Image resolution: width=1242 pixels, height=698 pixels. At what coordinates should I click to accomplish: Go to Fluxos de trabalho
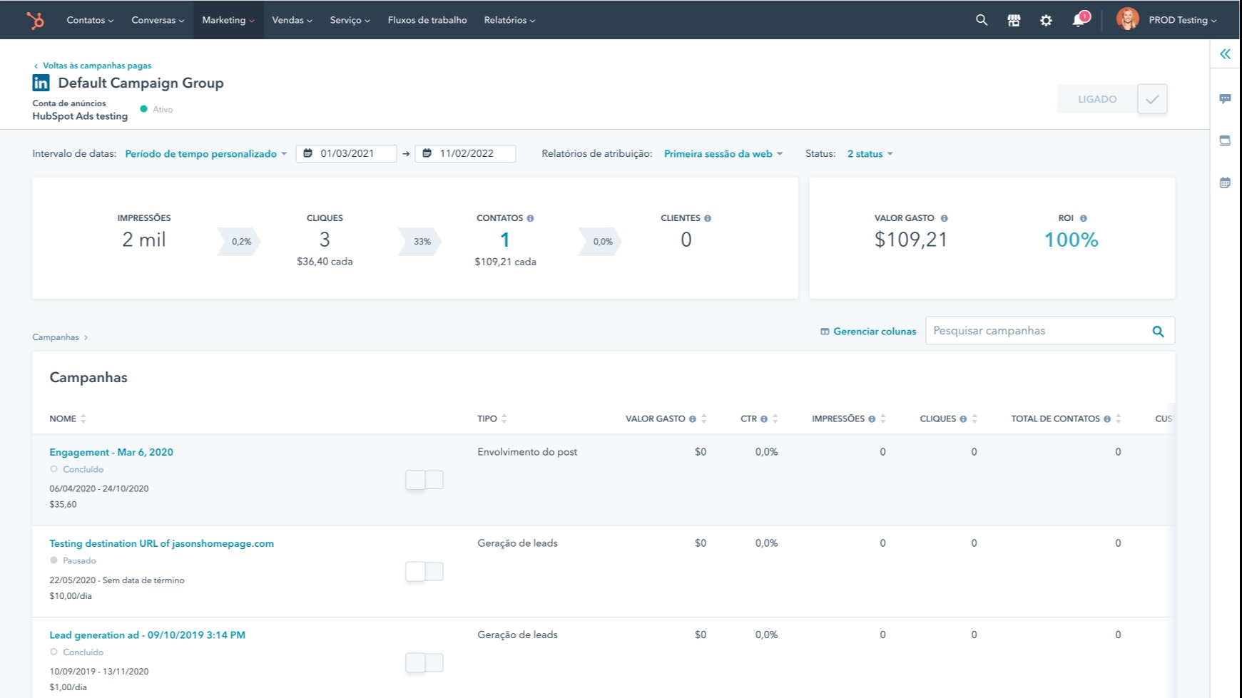[427, 20]
